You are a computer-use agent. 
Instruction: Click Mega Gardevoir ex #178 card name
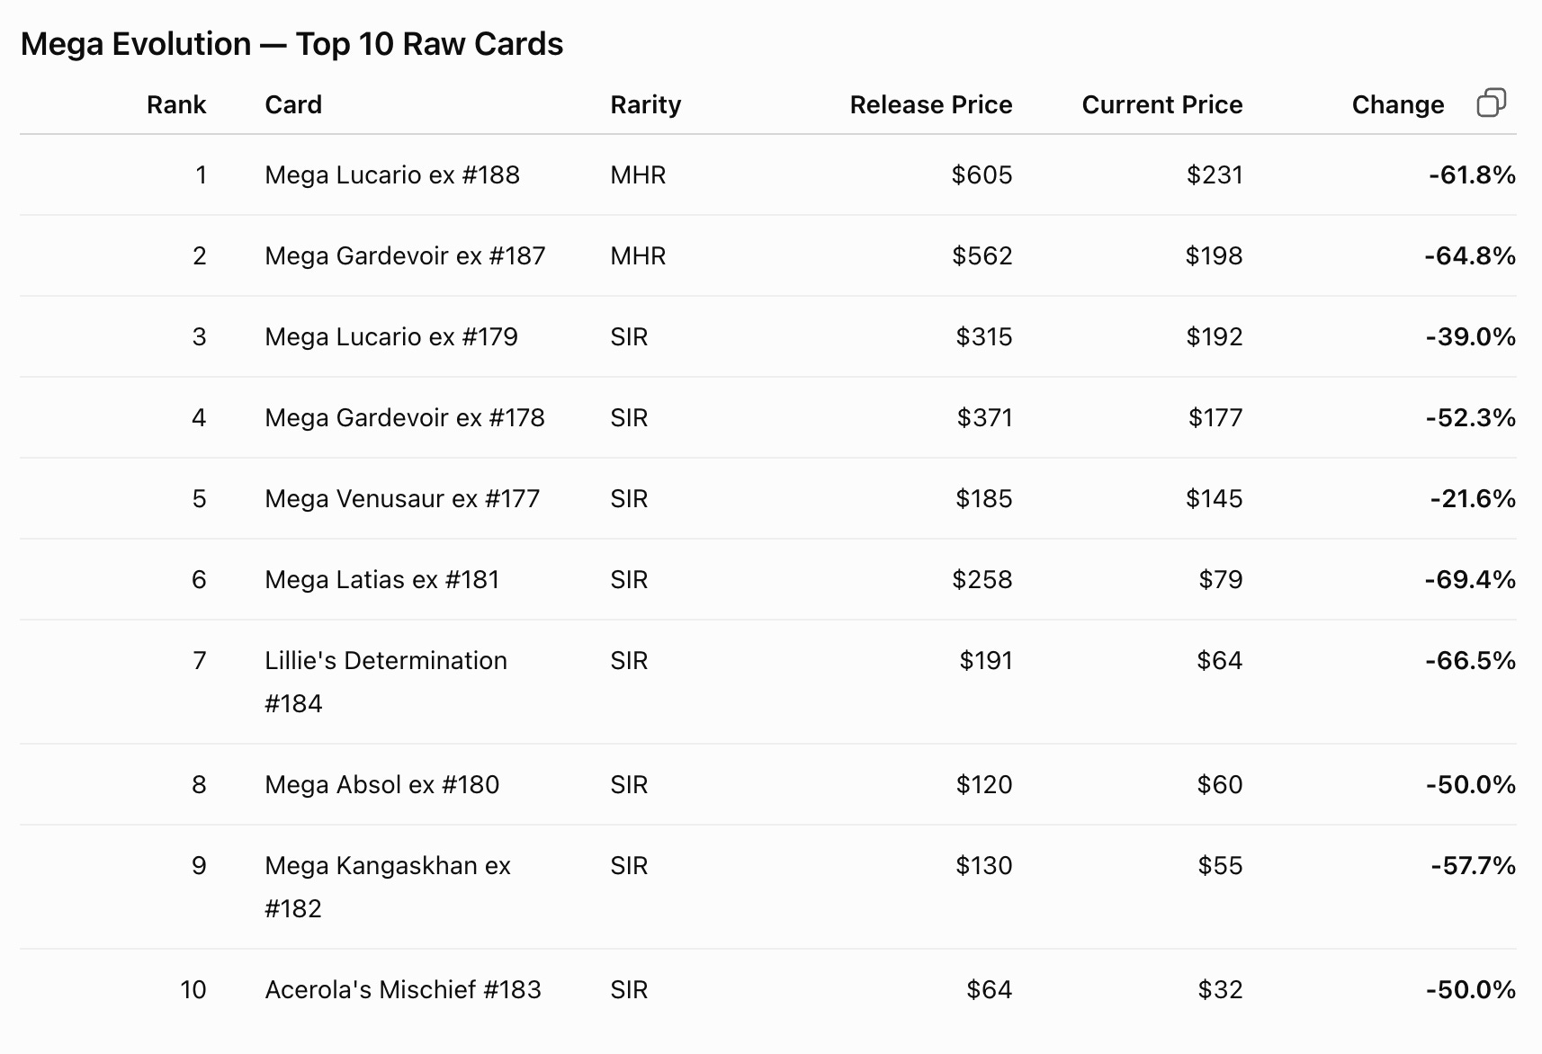coord(405,417)
